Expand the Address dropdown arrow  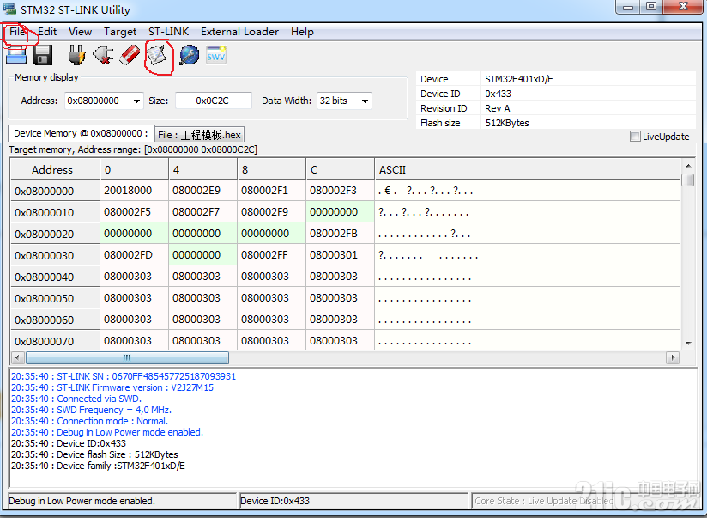(x=136, y=101)
